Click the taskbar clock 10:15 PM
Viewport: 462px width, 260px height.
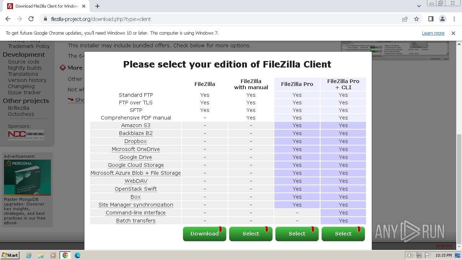coord(443,255)
